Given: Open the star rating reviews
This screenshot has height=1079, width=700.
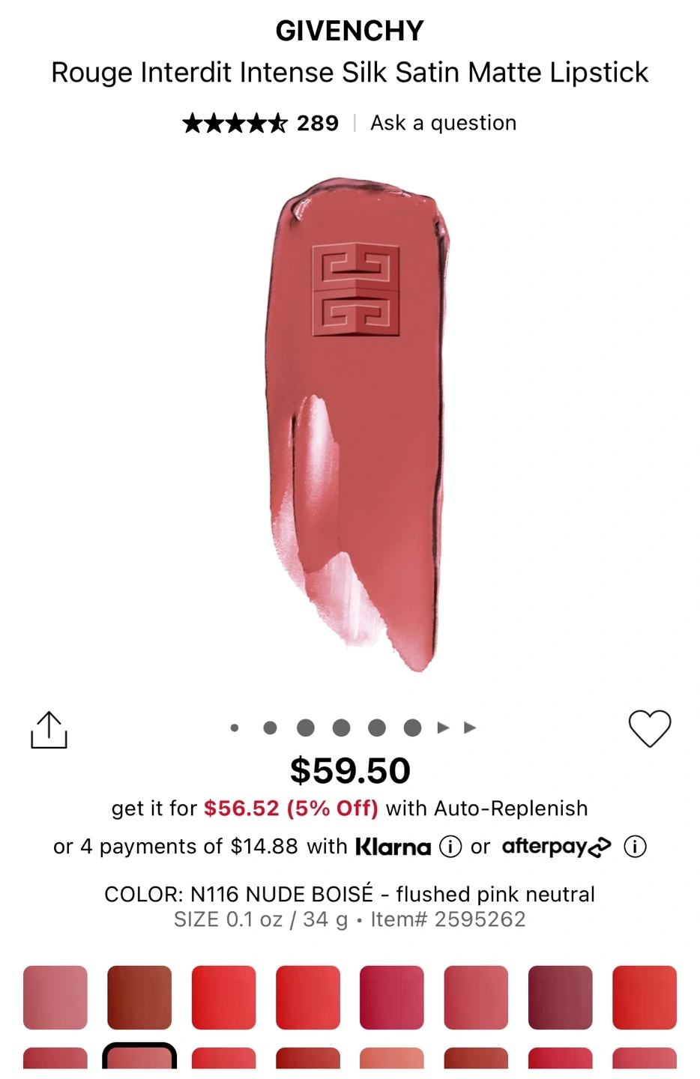Looking at the screenshot, I should point(235,123).
